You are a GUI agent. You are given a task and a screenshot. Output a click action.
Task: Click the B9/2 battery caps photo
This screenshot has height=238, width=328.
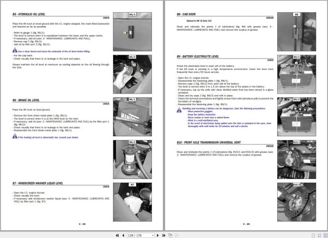pyautogui.click(x=297, y=117)
